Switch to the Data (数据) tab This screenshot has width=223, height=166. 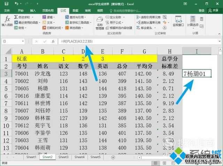(76, 10)
